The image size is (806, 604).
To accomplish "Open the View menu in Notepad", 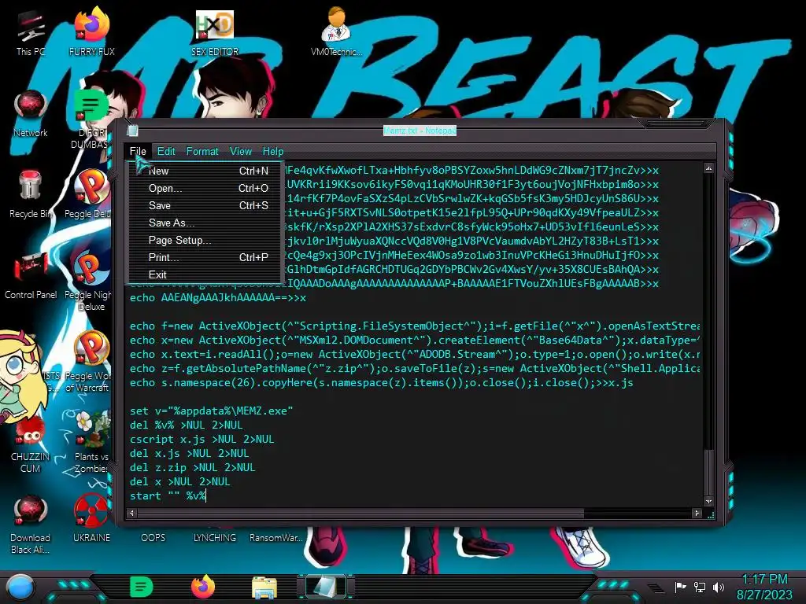I will point(241,151).
